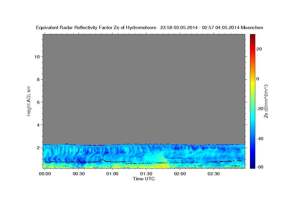
Task: Click the colorbar value 0
Action: [x=258, y=79]
